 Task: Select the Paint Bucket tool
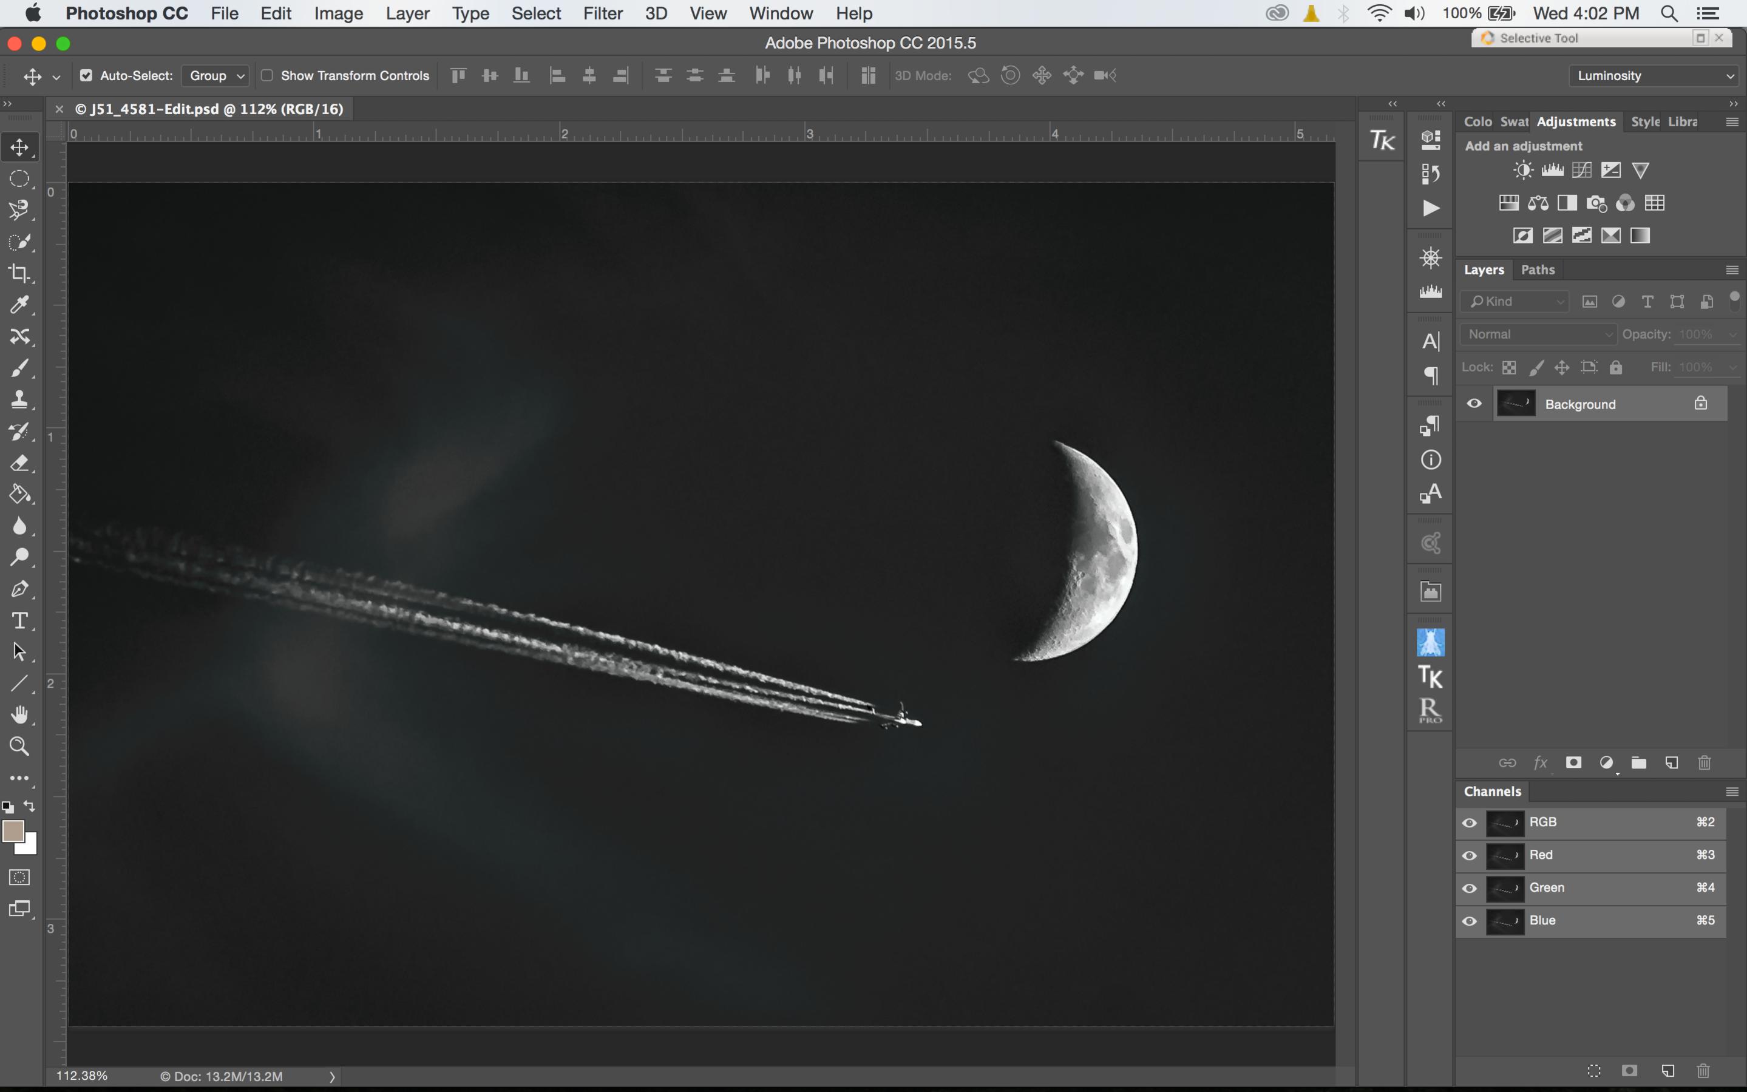pos(18,492)
